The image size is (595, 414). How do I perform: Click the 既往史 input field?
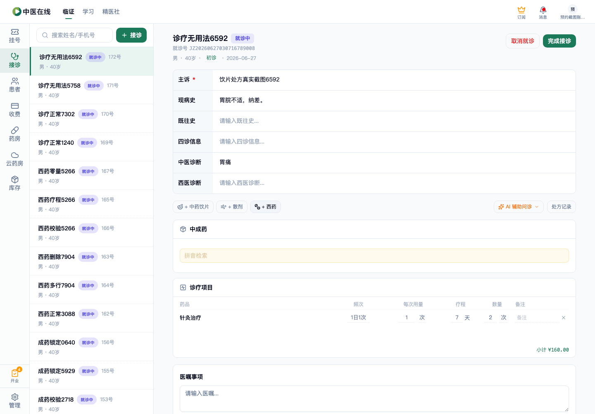[394, 121]
